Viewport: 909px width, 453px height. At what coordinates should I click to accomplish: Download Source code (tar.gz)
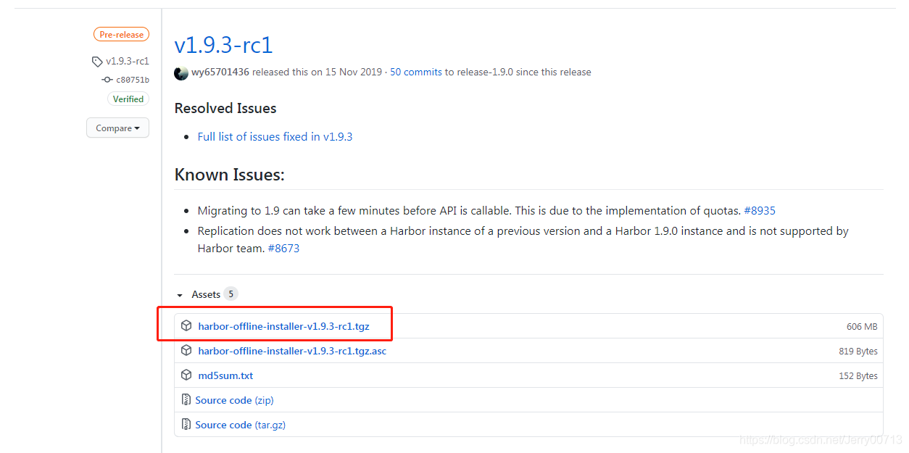[x=240, y=425]
